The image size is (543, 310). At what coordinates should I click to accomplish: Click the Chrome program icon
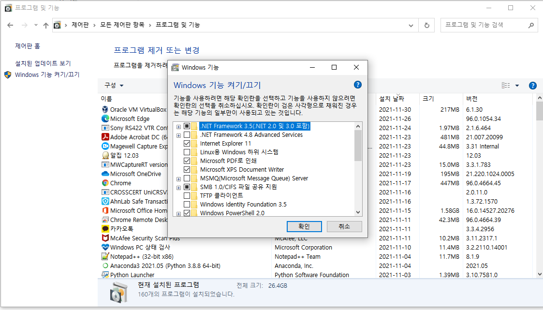(x=105, y=183)
